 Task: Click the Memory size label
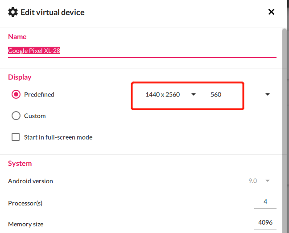[x=25, y=224]
